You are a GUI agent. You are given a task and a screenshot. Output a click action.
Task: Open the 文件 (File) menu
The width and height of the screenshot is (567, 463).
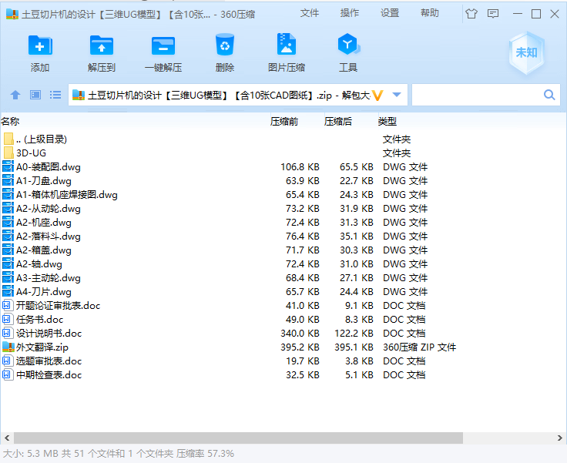point(310,13)
